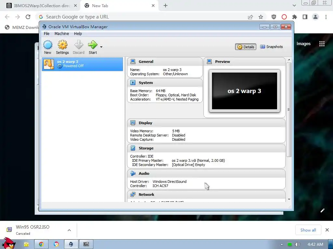The height and width of the screenshot is (249, 333).
Task: Click the Network section icon
Action: coord(133,195)
